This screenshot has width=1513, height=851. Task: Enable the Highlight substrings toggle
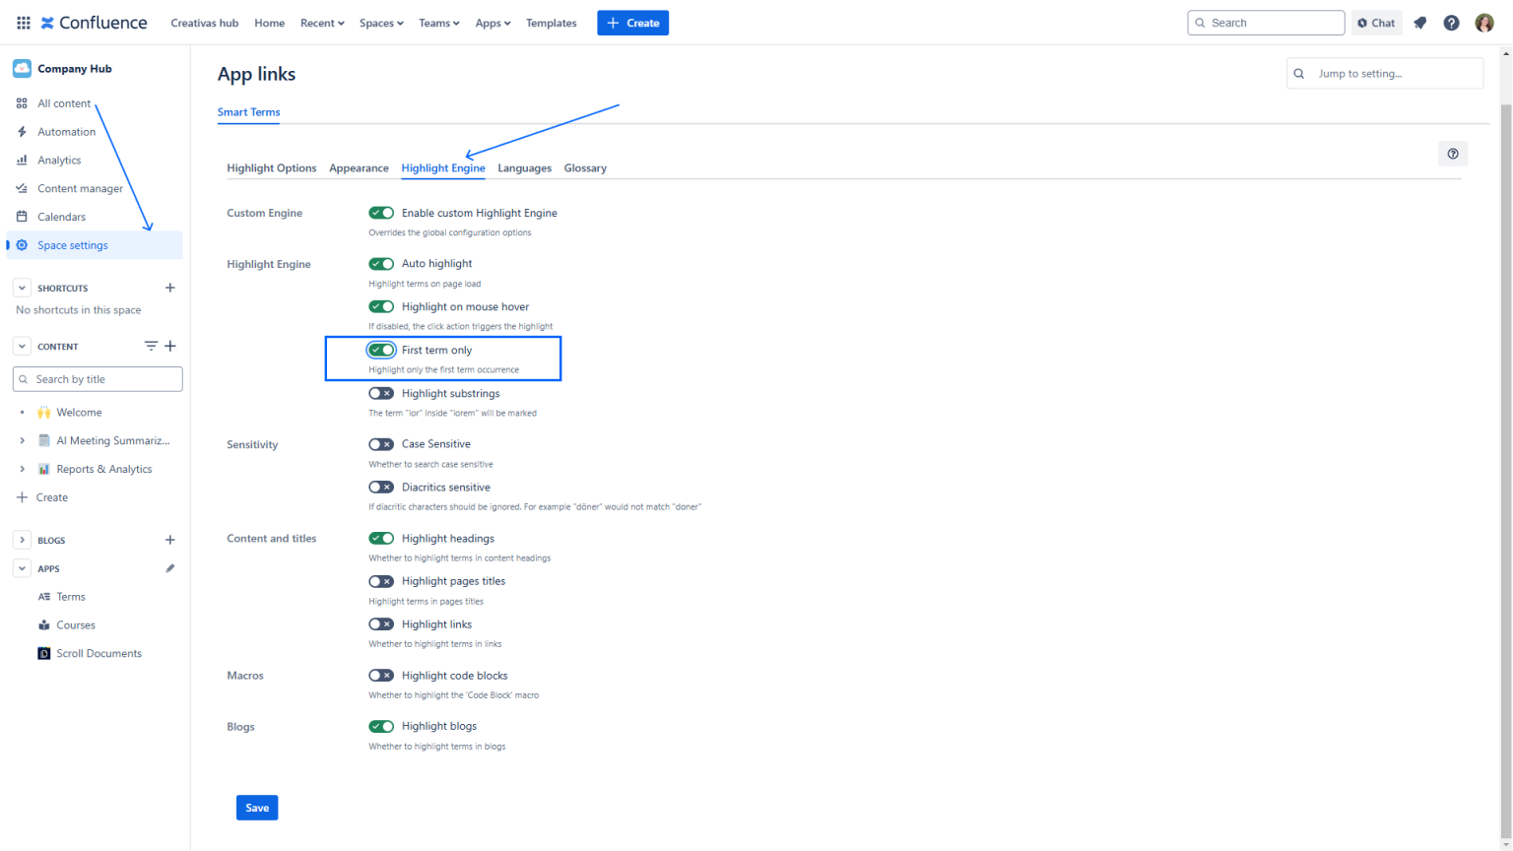381,393
